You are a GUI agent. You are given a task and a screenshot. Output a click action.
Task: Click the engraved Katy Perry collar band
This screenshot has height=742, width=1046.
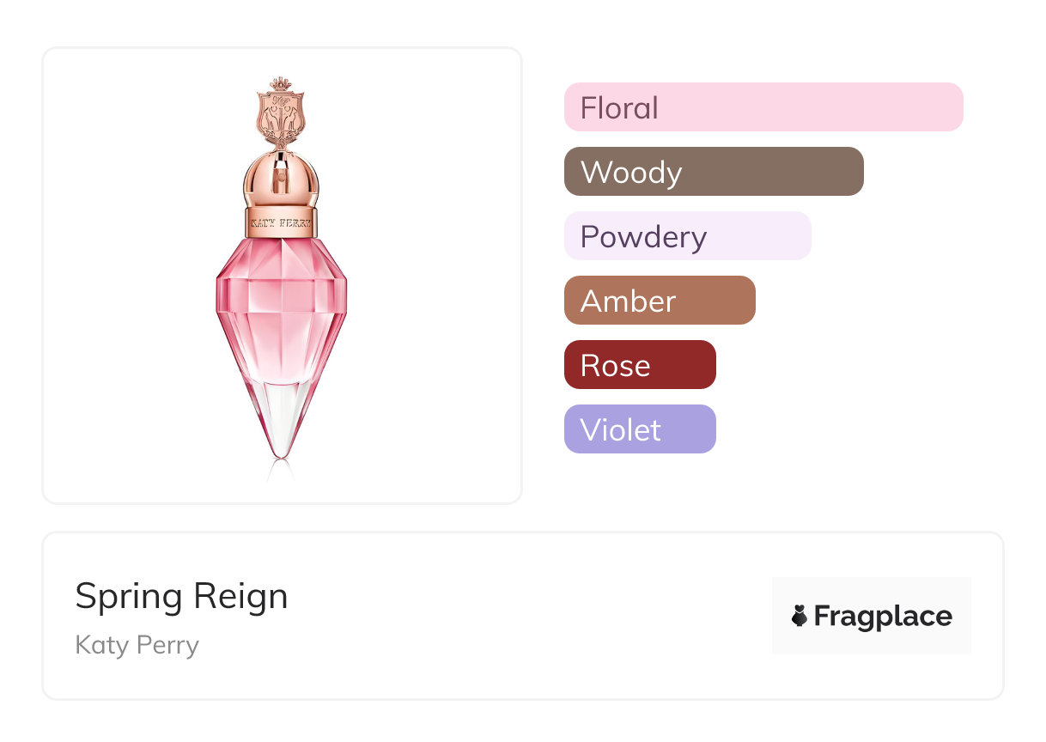point(282,222)
